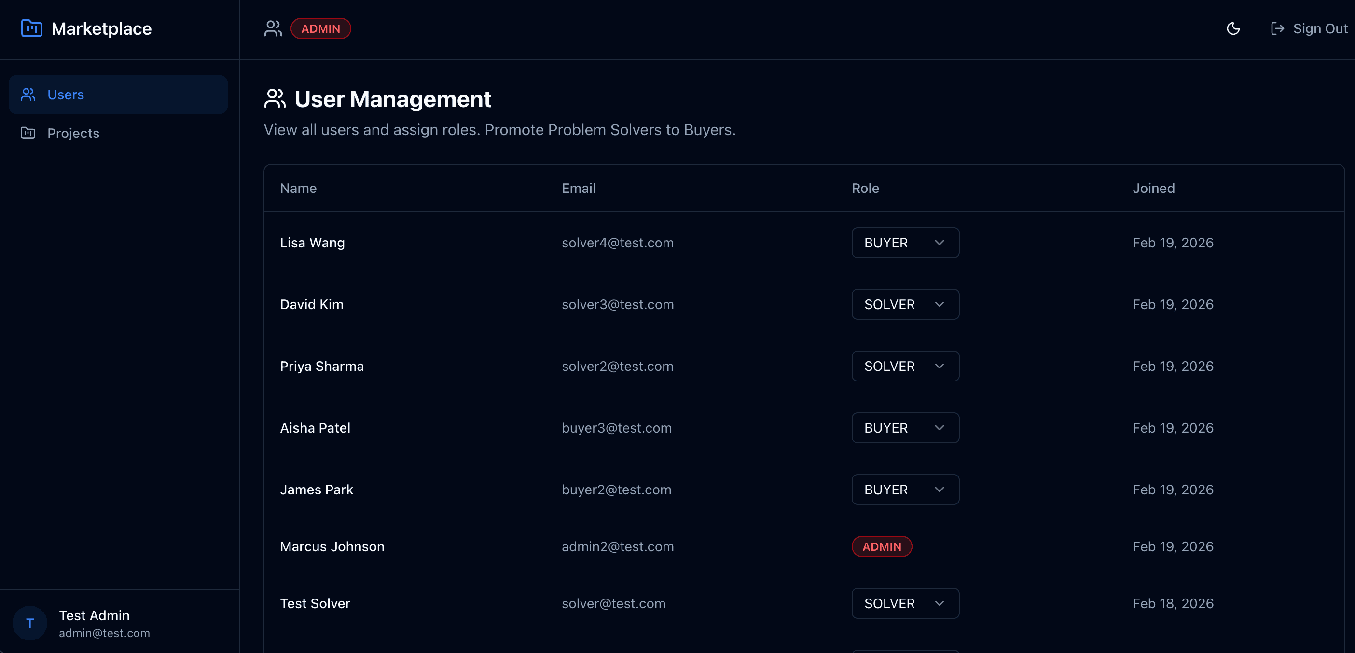
Task: Click the Test Admin avatar circle
Action: coord(29,623)
